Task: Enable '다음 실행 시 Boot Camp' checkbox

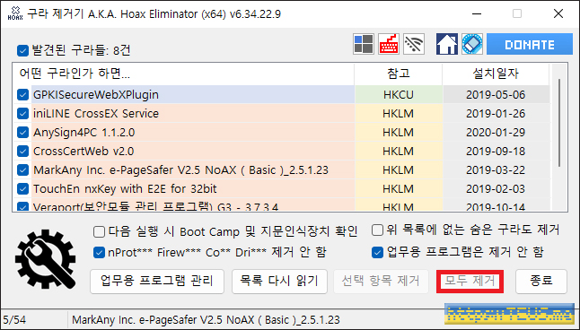Action: click(x=99, y=231)
